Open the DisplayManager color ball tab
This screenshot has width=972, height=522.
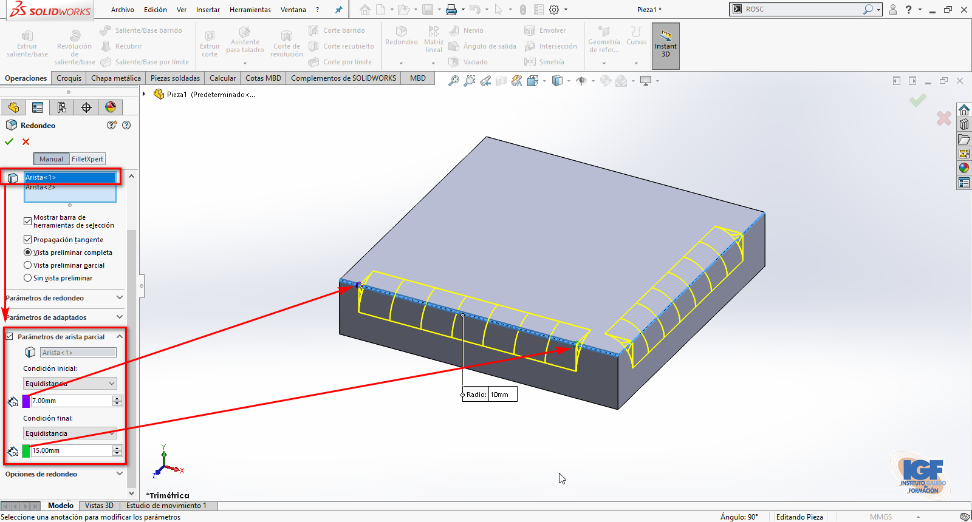(x=111, y=107)
